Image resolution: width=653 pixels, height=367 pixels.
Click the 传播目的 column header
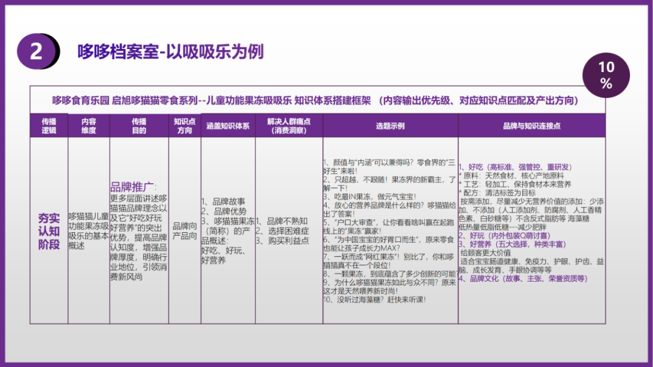139,126
